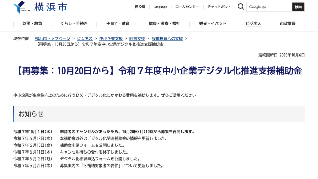This screenshot has height=179, width=318.
Task: Open the コールセンター header link
Action: click(187, 7)
